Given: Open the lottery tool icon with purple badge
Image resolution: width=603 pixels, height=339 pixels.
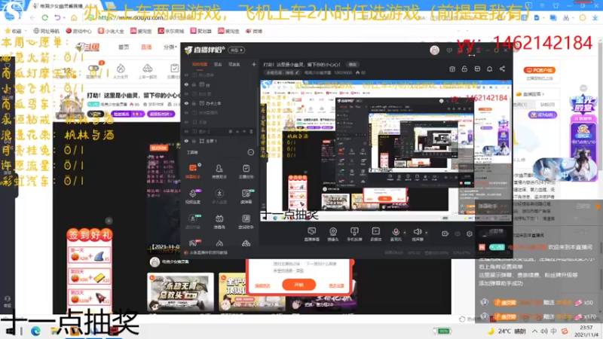Looking at the screenshot, I should pyautogui.click(x=193, y=196).
